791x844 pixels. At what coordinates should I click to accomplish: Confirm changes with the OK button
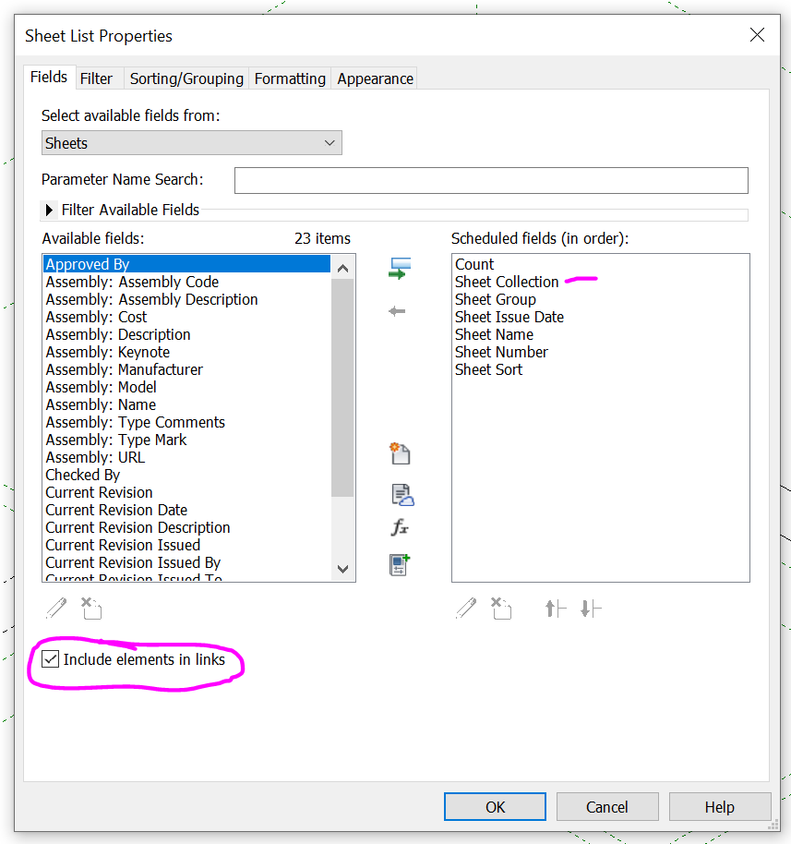coord(495,806)
